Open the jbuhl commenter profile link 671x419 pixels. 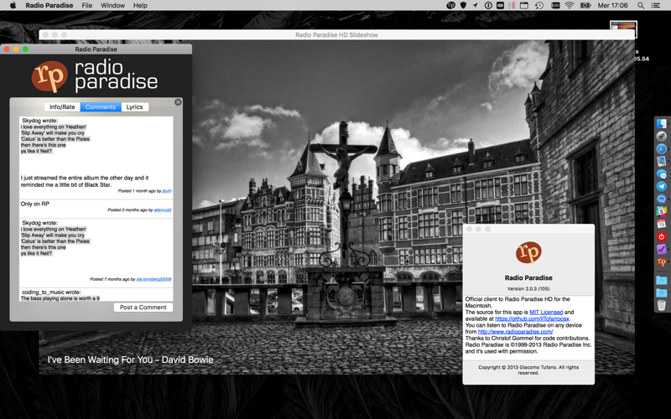166,191
